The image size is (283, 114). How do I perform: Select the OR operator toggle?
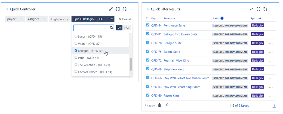tap(119, 28)
